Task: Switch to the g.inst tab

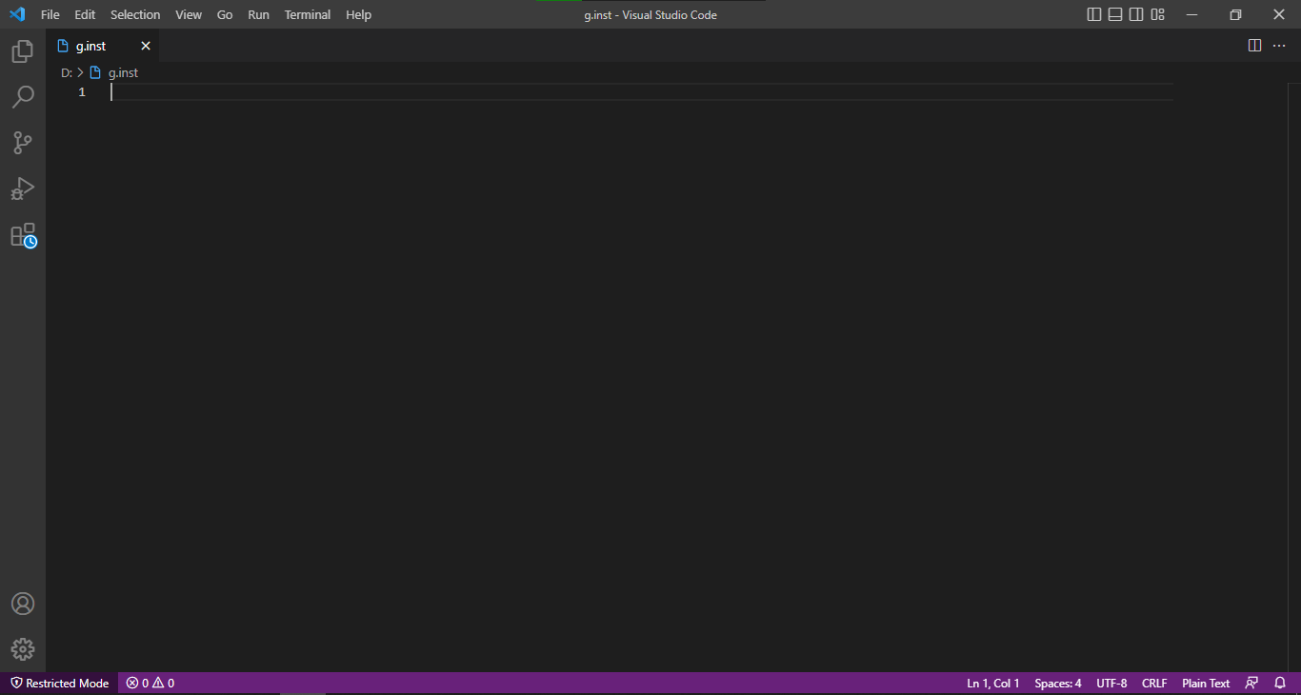Action: click(x=90, y=45)
